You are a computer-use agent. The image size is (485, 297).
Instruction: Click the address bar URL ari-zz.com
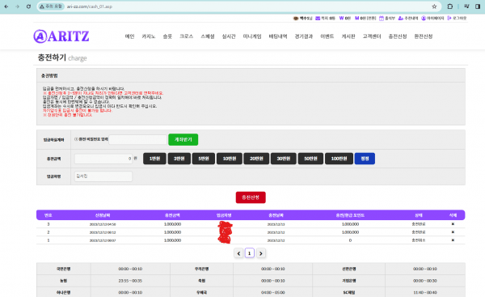pos(90,6)
